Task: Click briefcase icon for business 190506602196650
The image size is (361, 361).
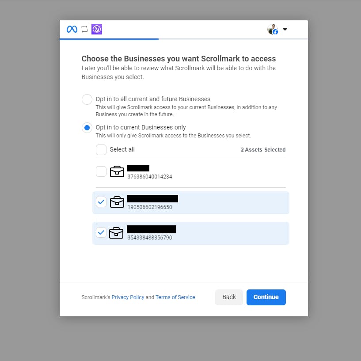Action: (x=117, y=202)
